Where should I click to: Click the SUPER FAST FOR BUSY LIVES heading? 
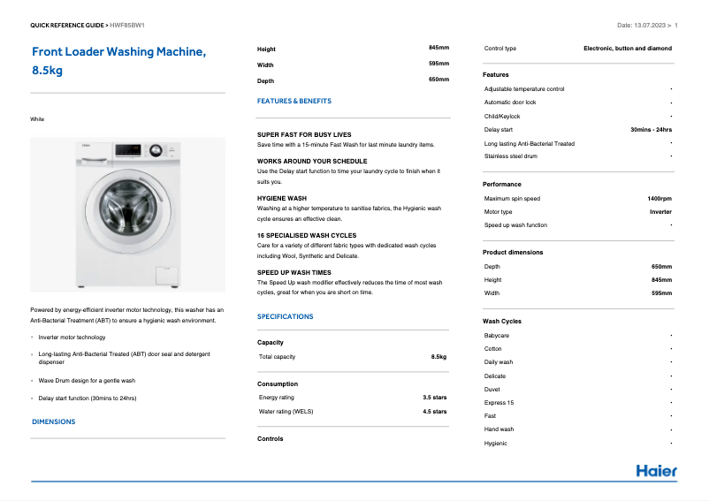tap(304, 135)
